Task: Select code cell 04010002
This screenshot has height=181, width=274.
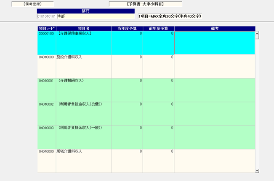Action: tap(47, 114)
